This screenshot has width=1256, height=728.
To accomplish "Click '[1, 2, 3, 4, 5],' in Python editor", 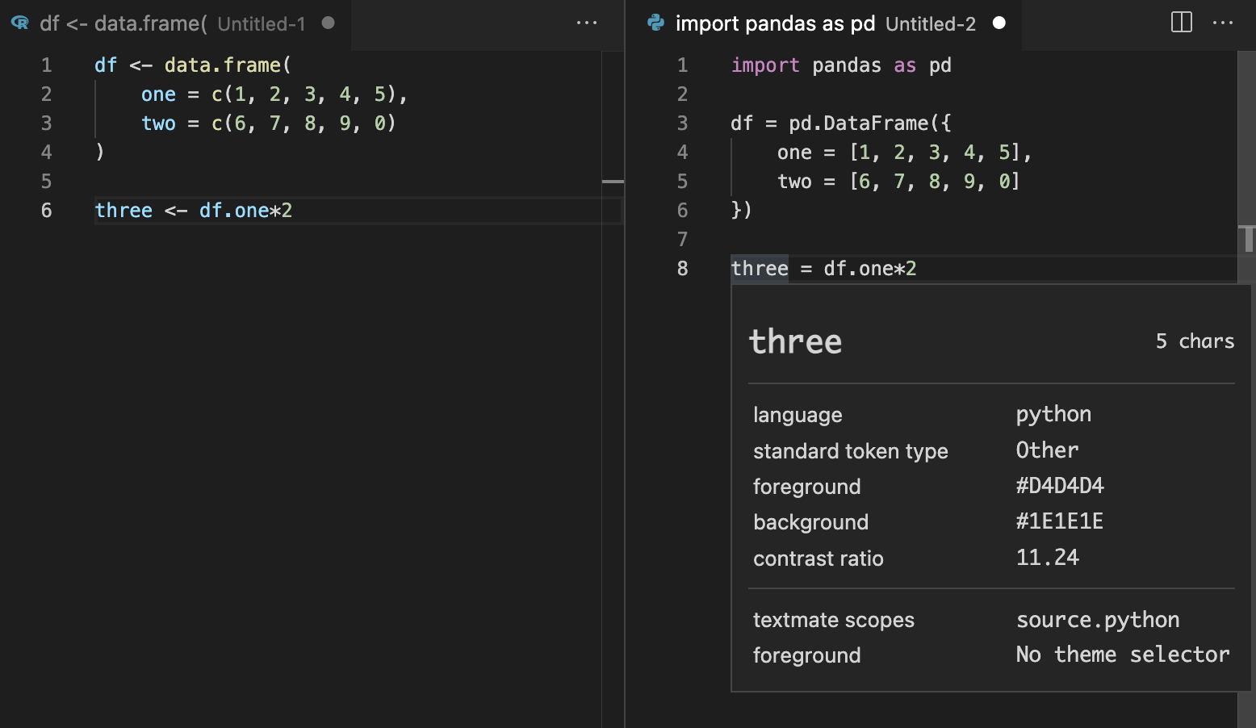I will click(x=940, y=153).
